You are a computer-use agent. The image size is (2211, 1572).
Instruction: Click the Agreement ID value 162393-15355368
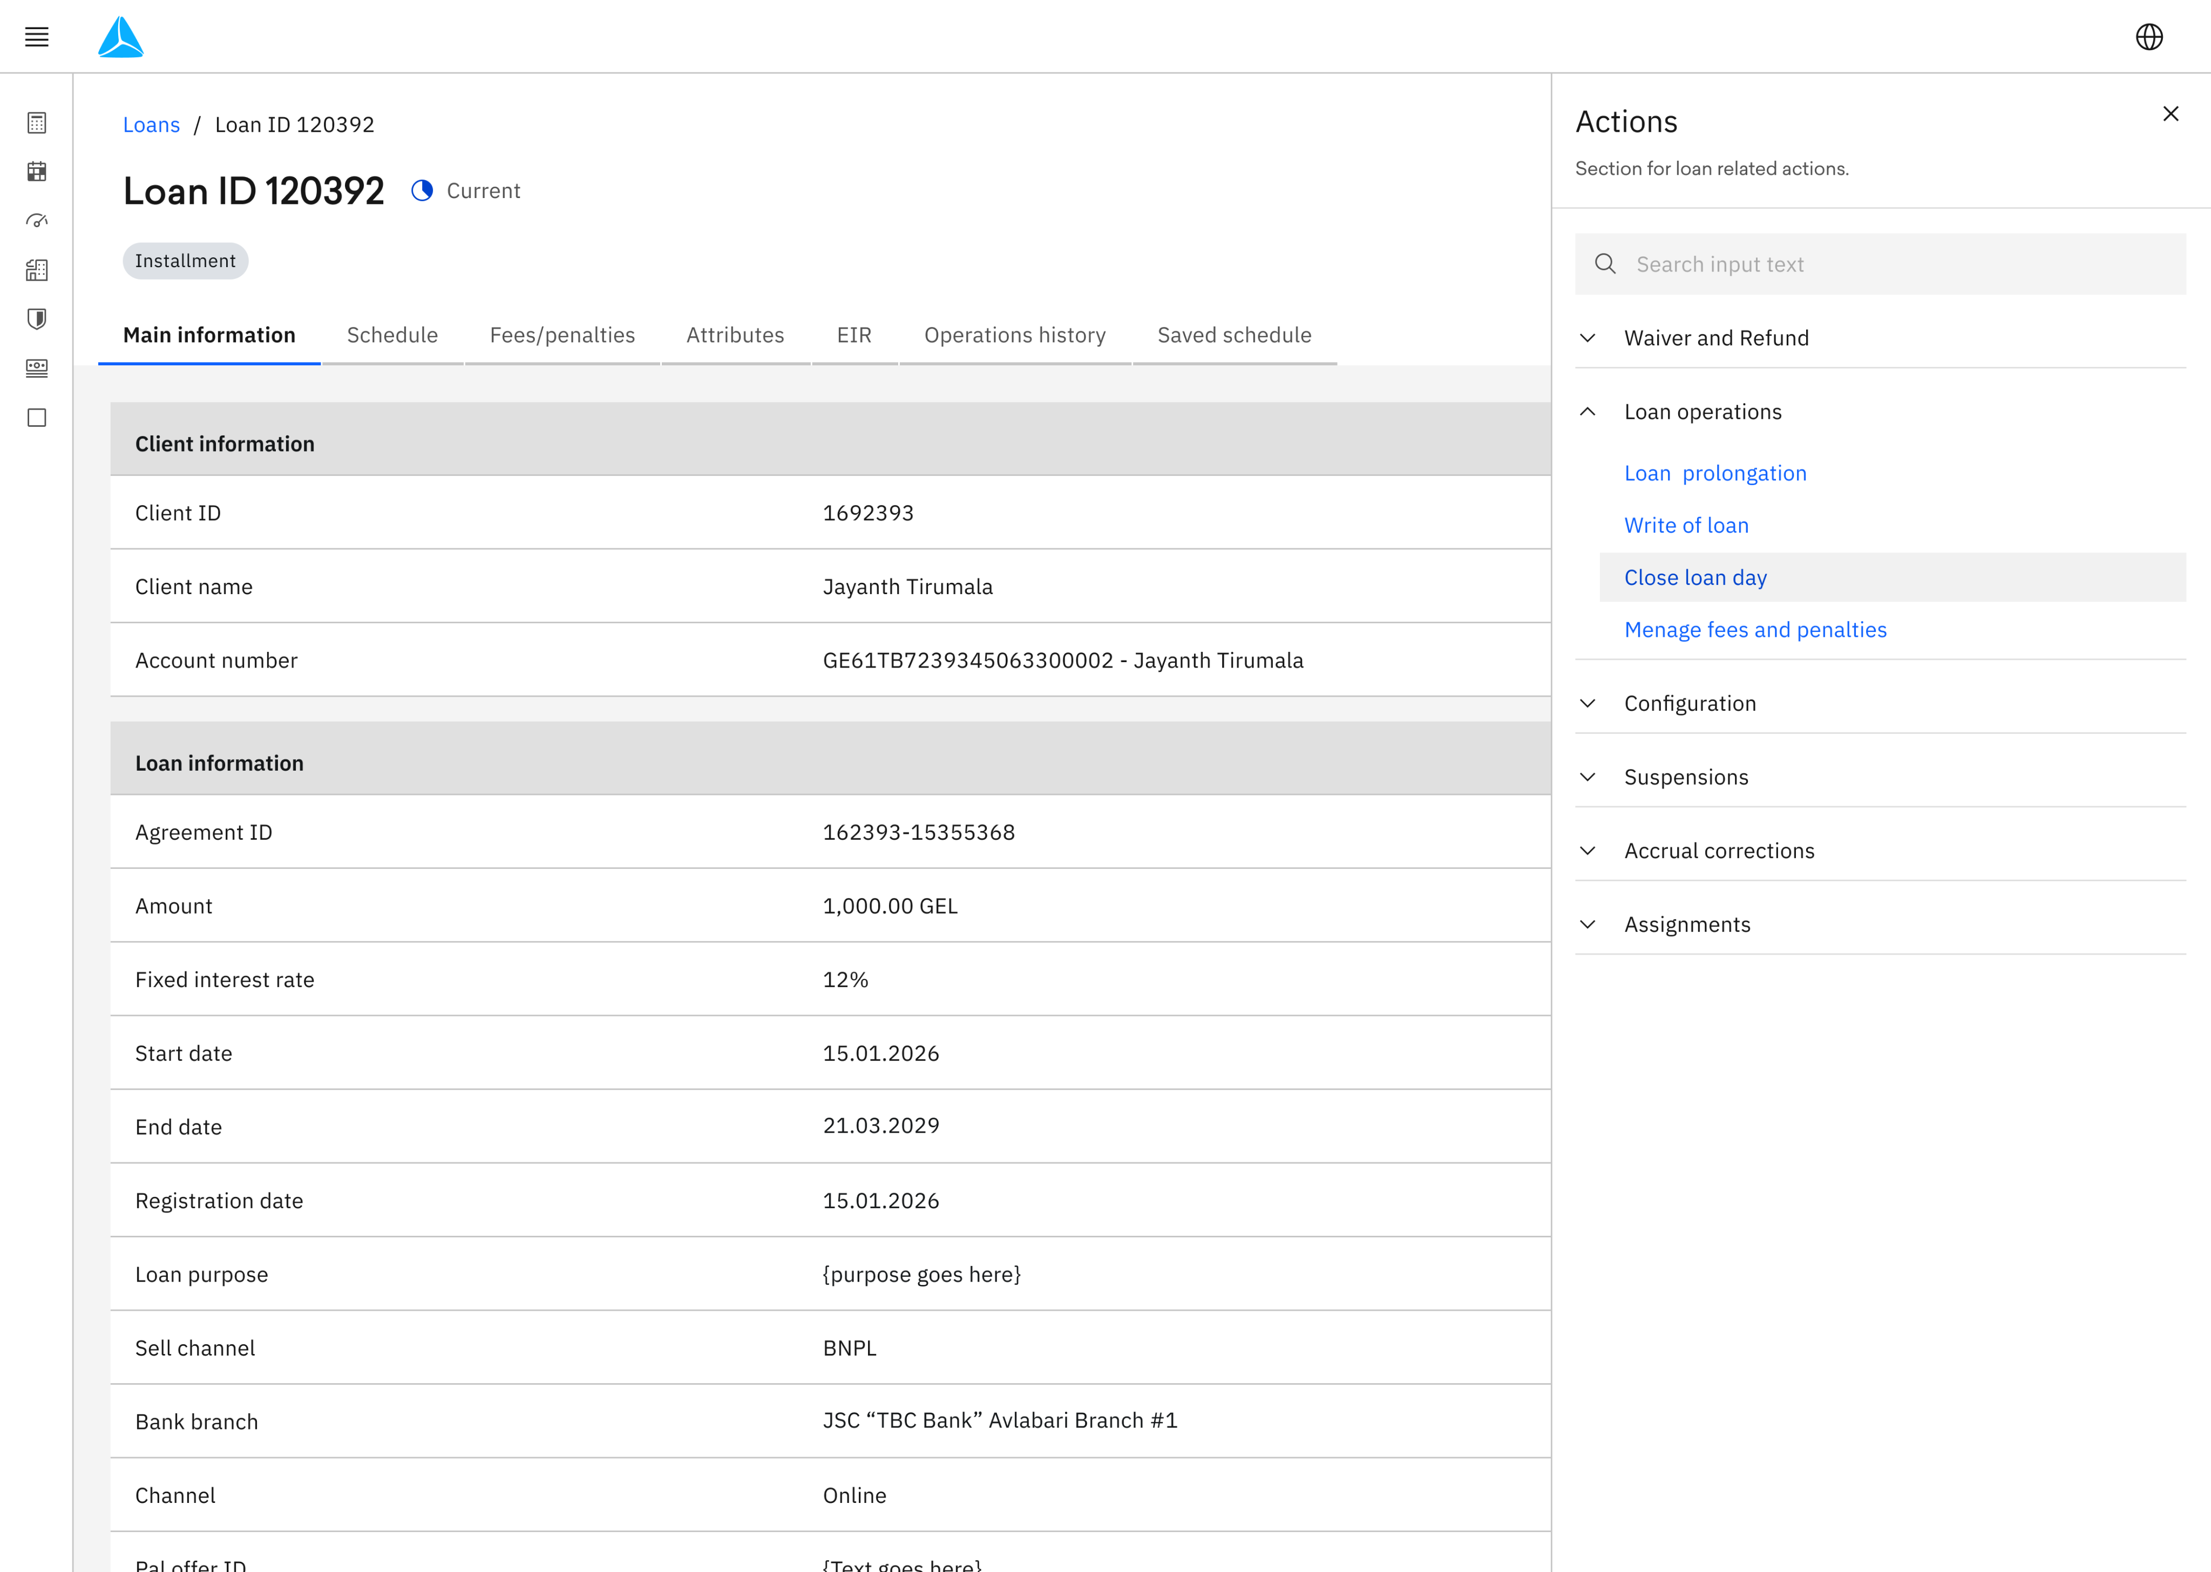[919, 833]
